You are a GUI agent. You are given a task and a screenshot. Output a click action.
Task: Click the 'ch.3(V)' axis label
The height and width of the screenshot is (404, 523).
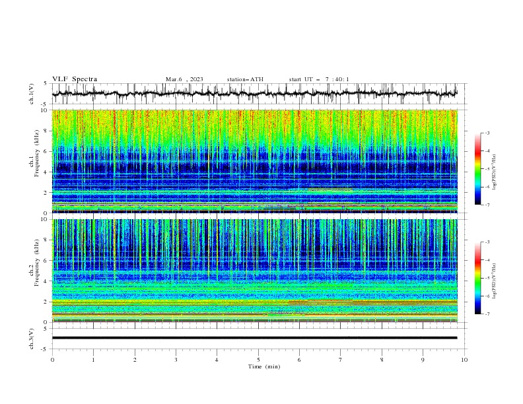(32, 339)
